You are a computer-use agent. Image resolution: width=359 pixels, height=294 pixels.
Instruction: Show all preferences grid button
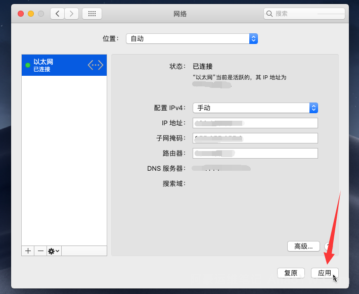pos(92,14)
